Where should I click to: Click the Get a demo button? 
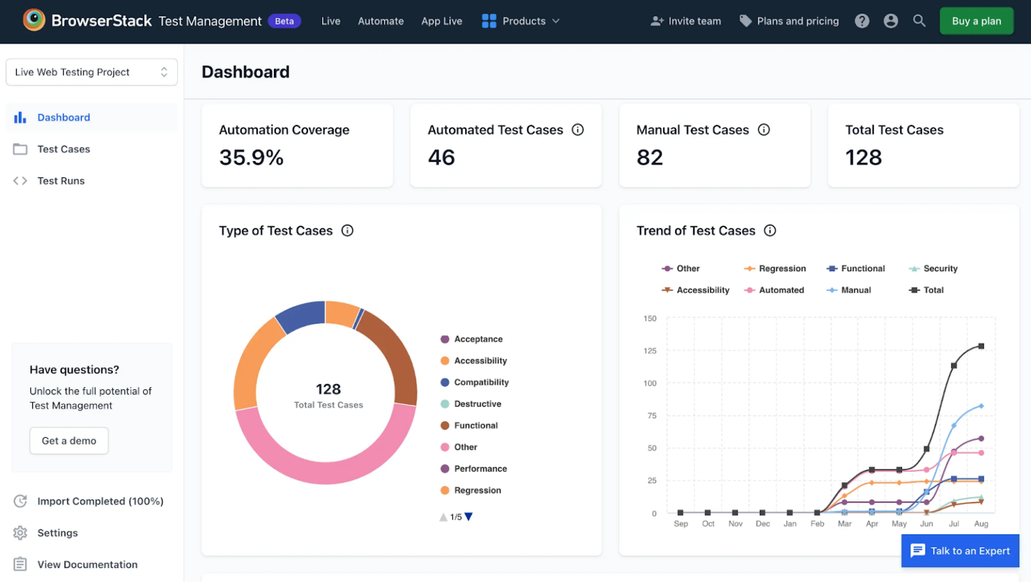(x=69, y=441)
